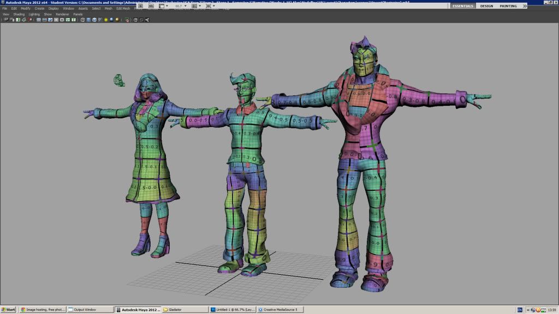559x314 pixels.
Task: Open the Show panel menu
Action: click(x=48, y=14)
